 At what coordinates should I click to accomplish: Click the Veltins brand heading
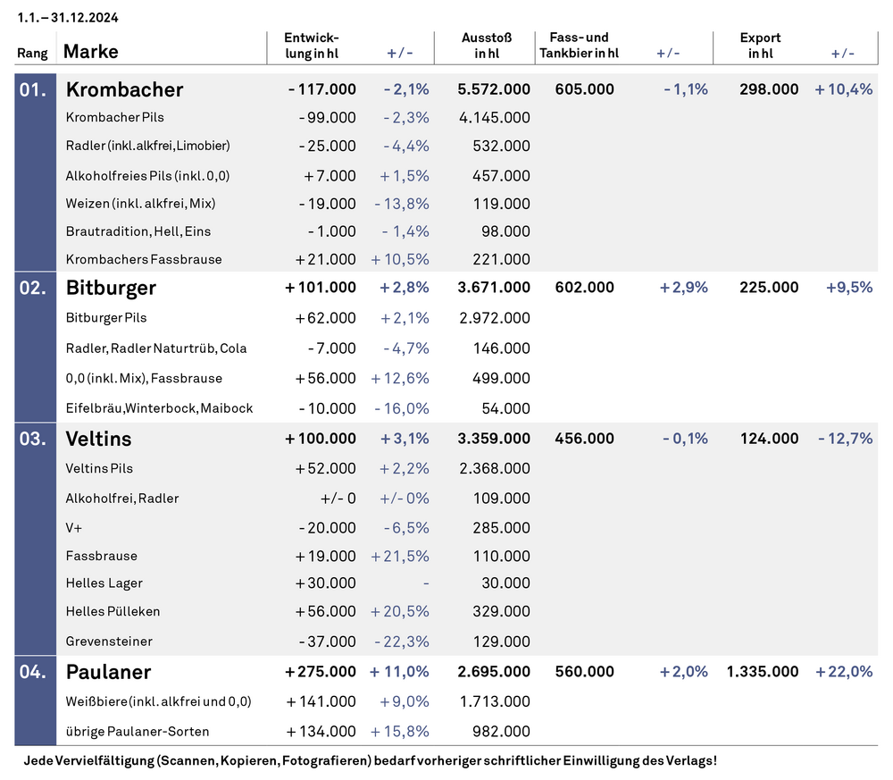pyautogui.click(x=98, y=439)
